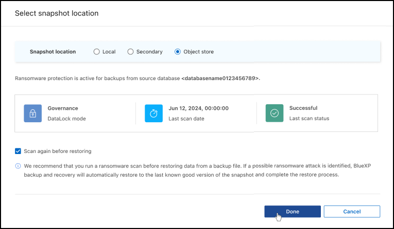394x229 pixels.
Task: Click the info icon beside the recommendation text
Action: [x=18, y=166]
